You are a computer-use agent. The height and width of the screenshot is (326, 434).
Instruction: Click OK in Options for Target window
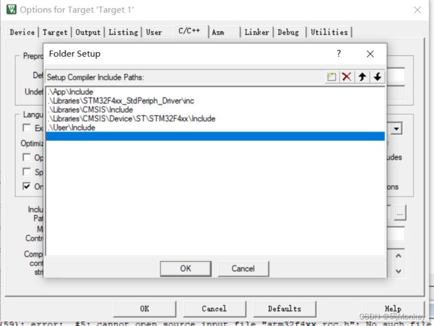(x=144, y=309)
